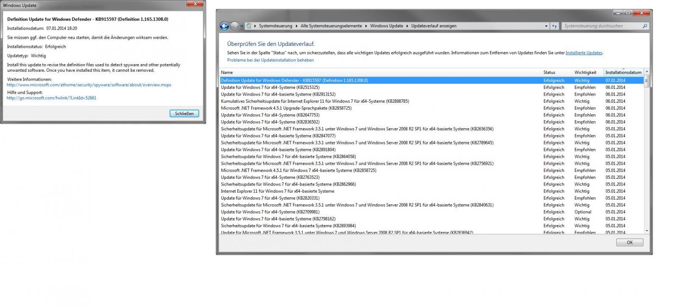The image size is (679, 307).
Task: Click 'Optional' importance cell for KB2709981
Action: 583,212
